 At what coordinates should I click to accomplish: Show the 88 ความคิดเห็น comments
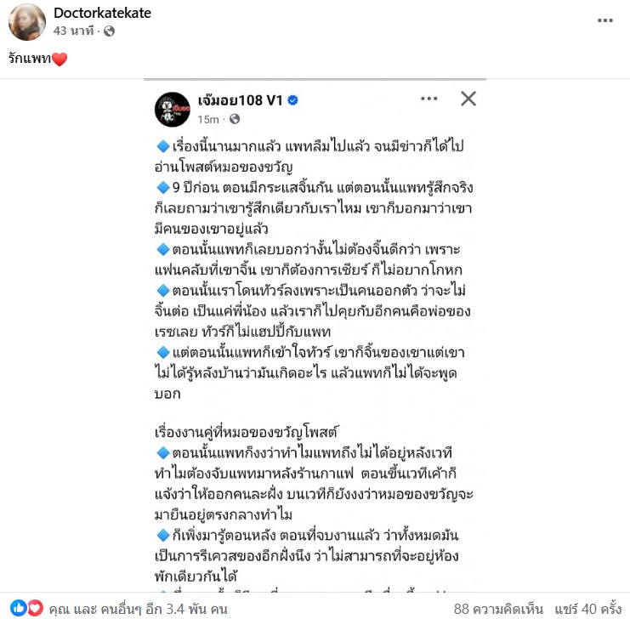[x=498, y=609]
